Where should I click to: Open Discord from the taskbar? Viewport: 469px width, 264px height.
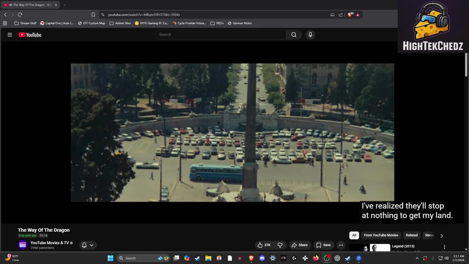(262, 258)
